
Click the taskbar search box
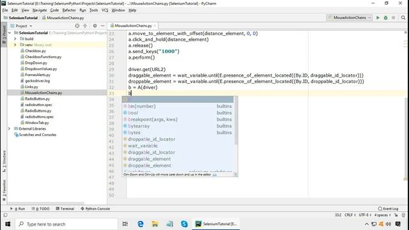(66, 224)
